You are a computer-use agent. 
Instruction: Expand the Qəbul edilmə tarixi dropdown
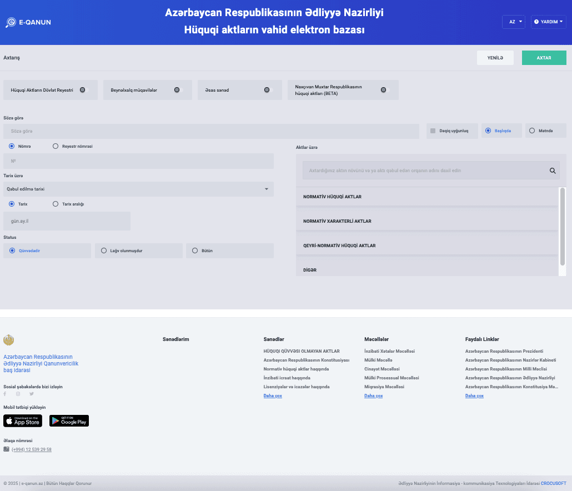coord(138,189)
